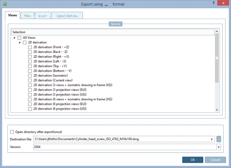Click the Selection list scrollbar thumb
The width and height of the screenshot is (231, 168).
(217, 58)
